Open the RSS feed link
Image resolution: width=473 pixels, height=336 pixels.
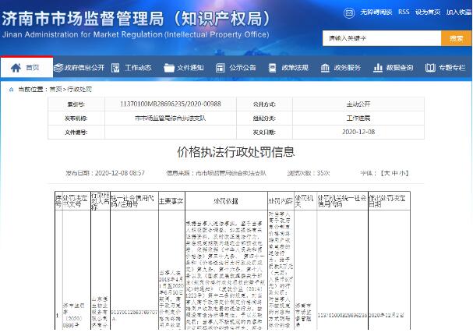[404, 13]
